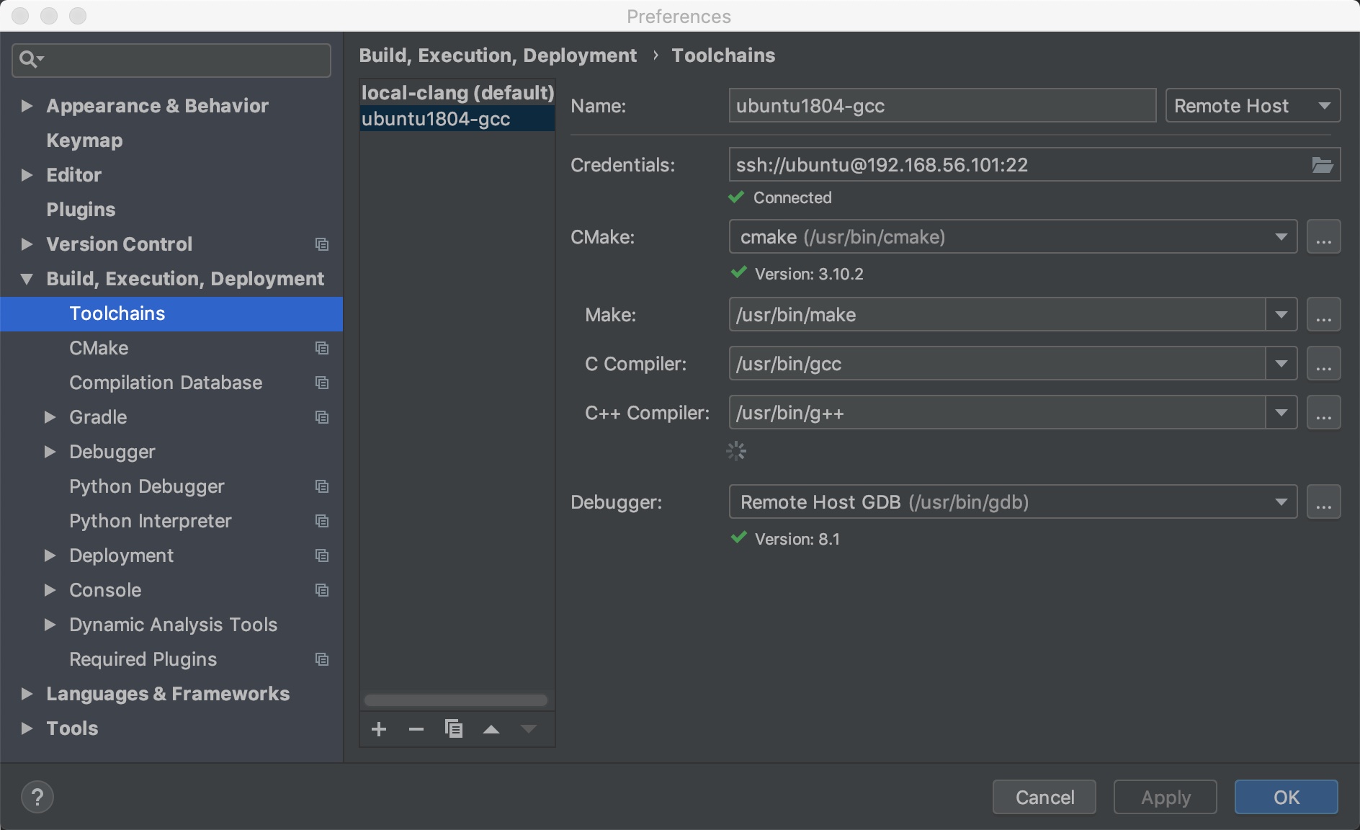Click the add toolchain plus icon
The height and width of the screenshot is (830, 1360).
point(379,729)
